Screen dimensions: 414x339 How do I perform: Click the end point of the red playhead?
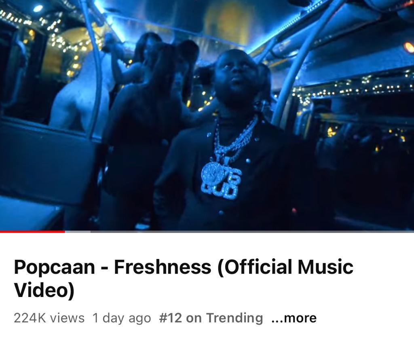[x=64, y=232]
